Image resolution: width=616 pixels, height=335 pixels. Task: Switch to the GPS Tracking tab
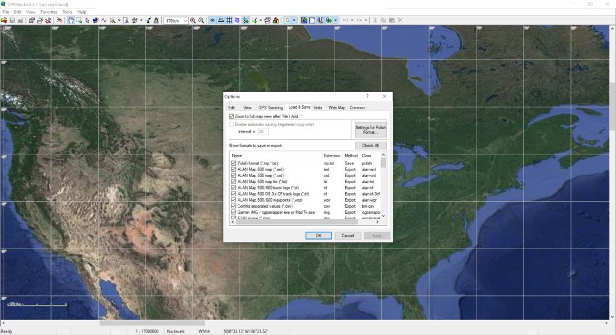[270, 107]
